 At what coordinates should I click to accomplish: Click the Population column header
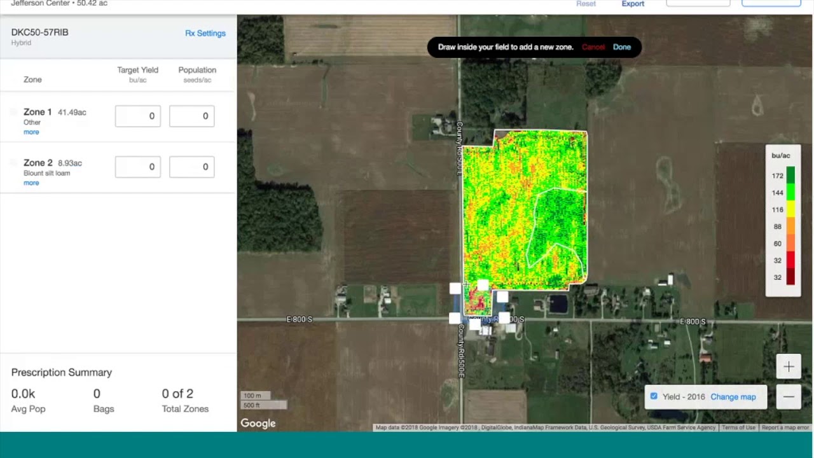point(197,70)
